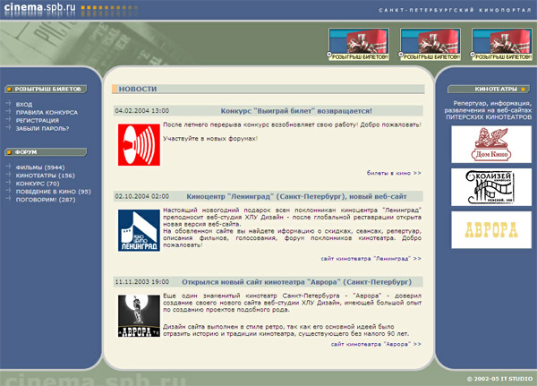The width and height of the screenshot is (537, 386).
Task: Open the Аврора cinema logo in sidebar
Action: [491, 230]
